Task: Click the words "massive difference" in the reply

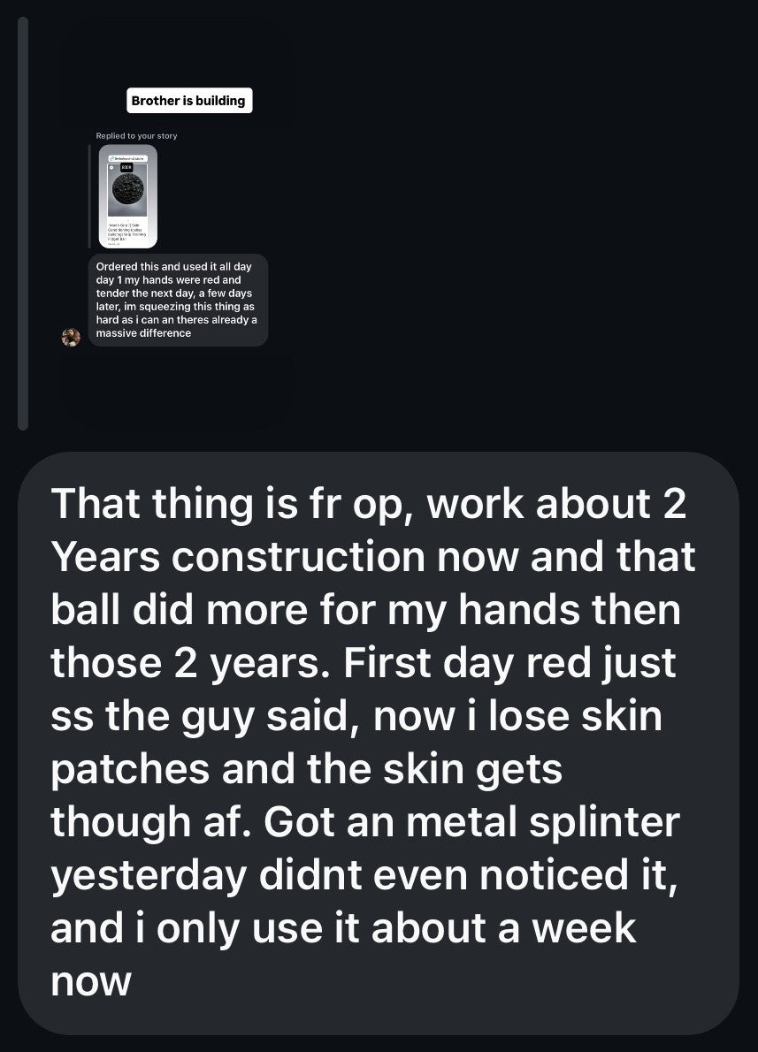Action: (x=143, y=333)
